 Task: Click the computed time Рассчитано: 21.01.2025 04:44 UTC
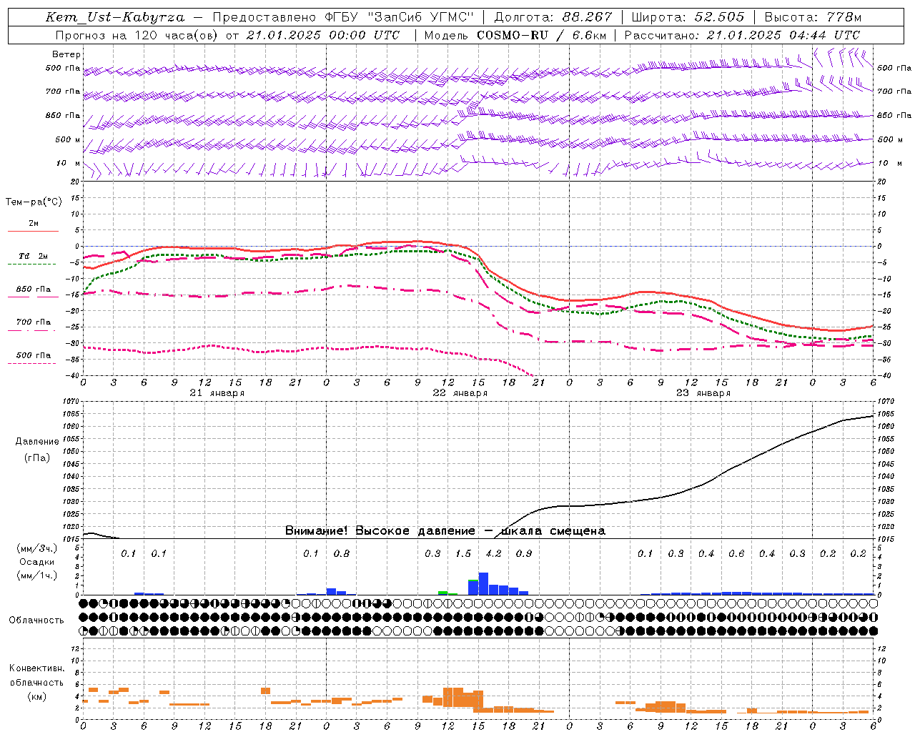[x=742, y=35]
